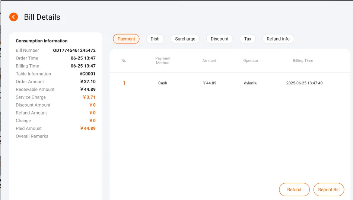The width and height of the screenshot is (353, 200).
Task: Click the Discount Amount label
Action: coord(33,105)
